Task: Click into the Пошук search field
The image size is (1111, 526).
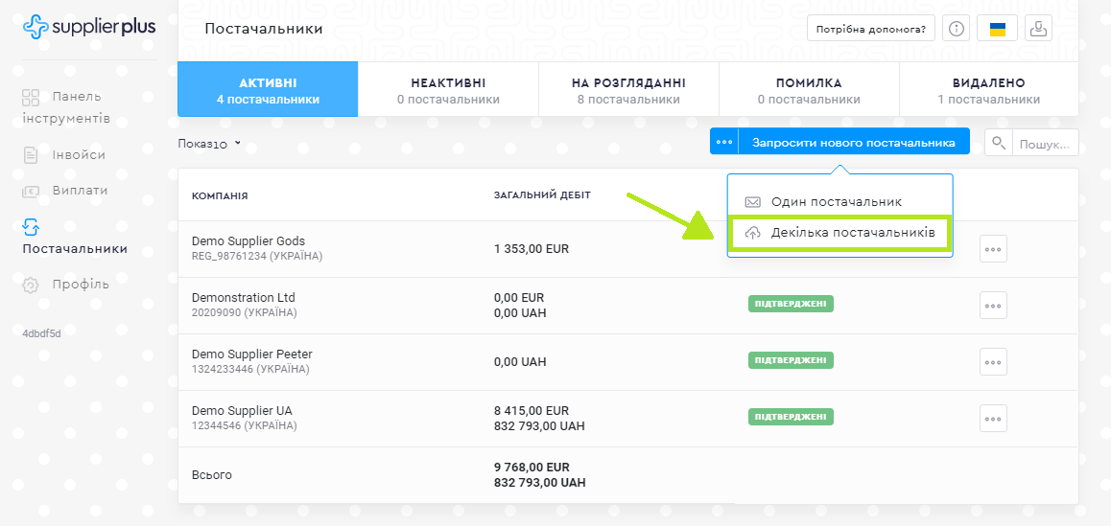Action: point(1045,144)
